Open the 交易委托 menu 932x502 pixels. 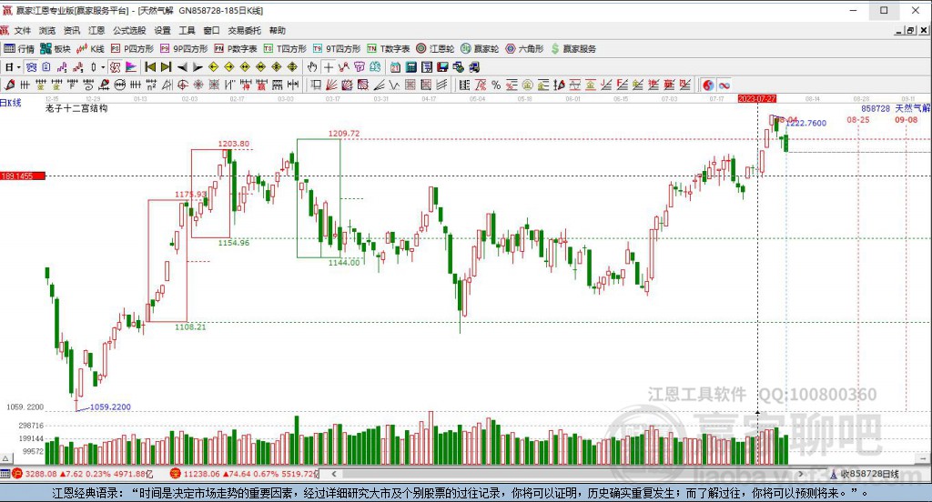[x=244, y=30]
